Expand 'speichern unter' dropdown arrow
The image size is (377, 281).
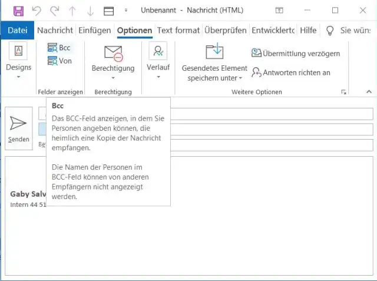click(x=240, y=78)
